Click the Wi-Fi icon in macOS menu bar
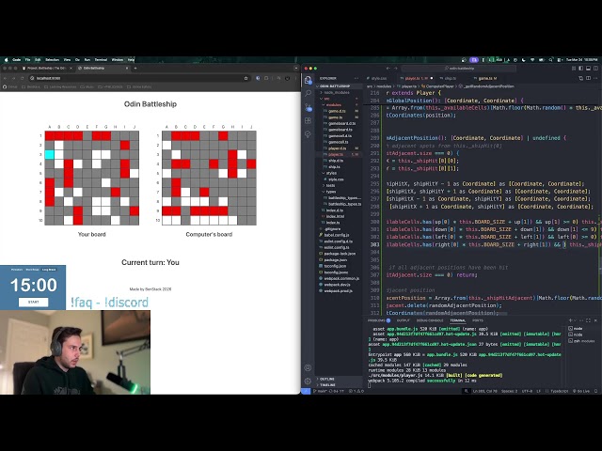The image size is (602, 451). [x=532, y=60]
